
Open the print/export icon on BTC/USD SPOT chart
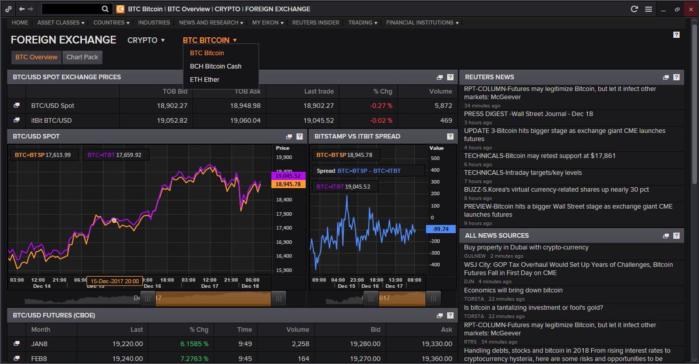(288, 136)
